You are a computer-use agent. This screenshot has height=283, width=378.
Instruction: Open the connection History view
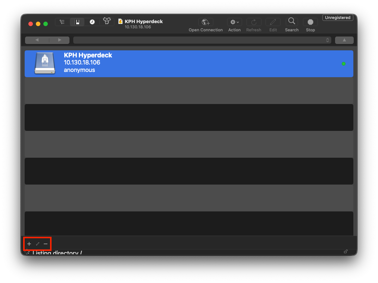[x=92, y=22]
